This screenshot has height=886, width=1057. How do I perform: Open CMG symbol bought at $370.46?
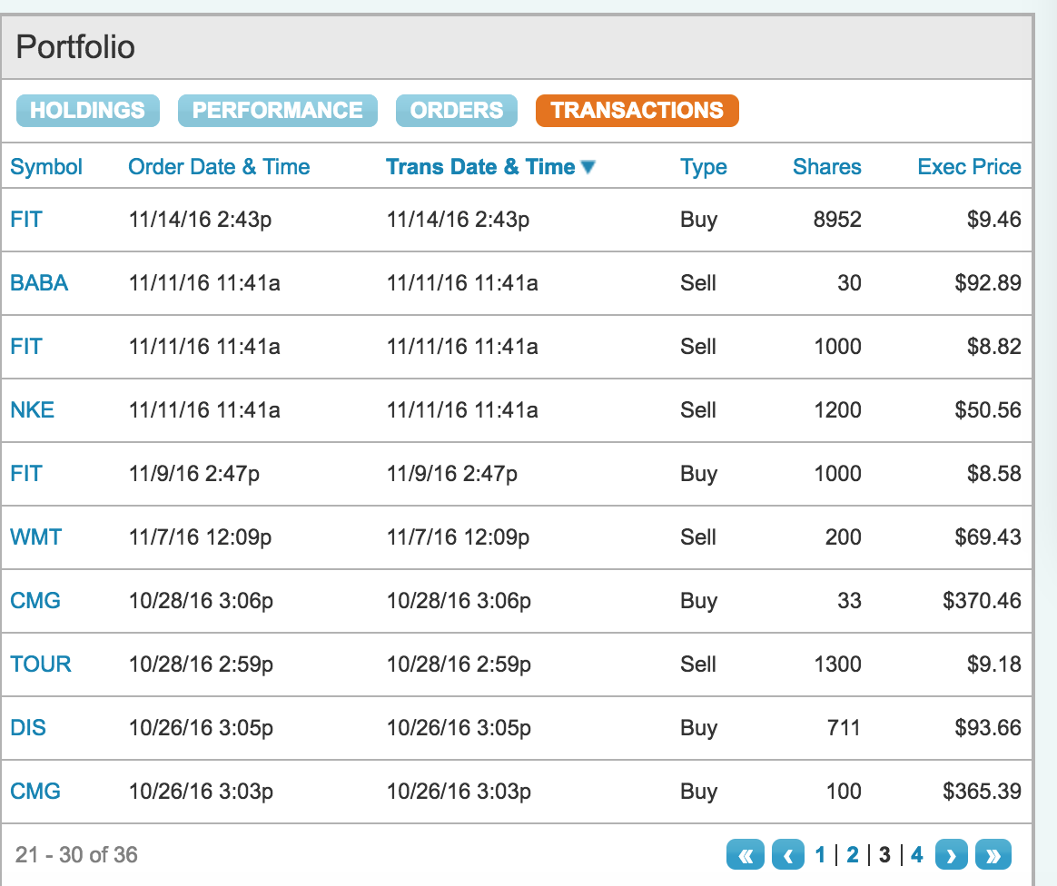[x=35, y=600]
